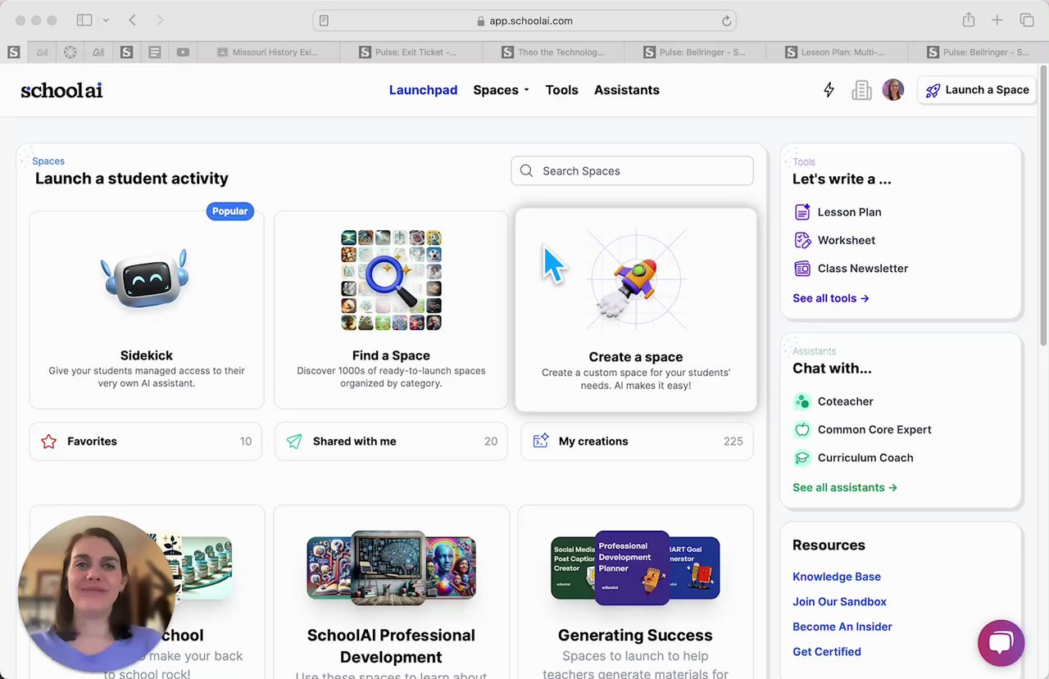Open the SchoolAI Professional Development card
Viewport: 1049px width, 679px height.
click(391, 592)
